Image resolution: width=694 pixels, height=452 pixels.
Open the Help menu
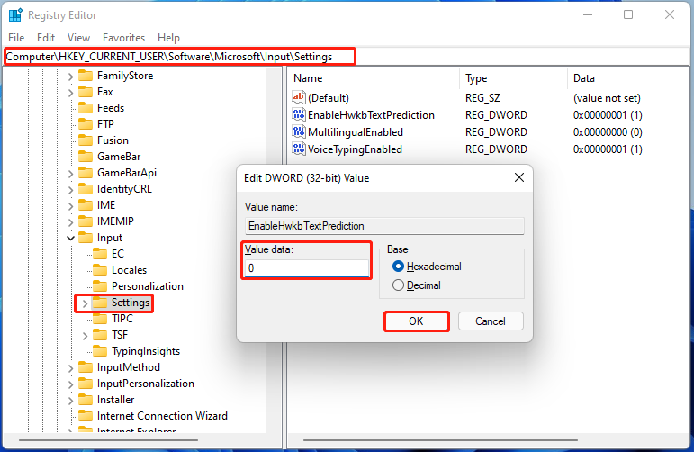(x=168, y=38)
